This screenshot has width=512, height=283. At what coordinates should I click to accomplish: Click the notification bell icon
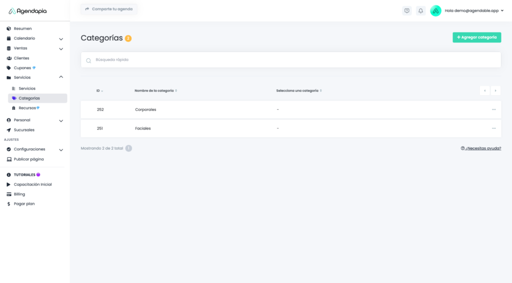click(x=420, y=10)
